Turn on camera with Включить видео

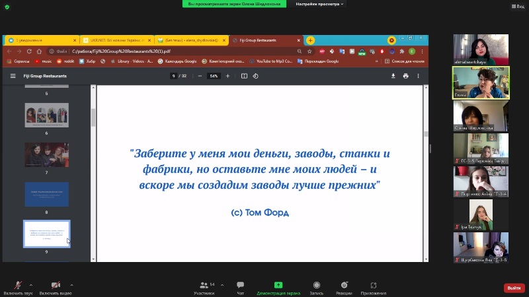[56, 288]
